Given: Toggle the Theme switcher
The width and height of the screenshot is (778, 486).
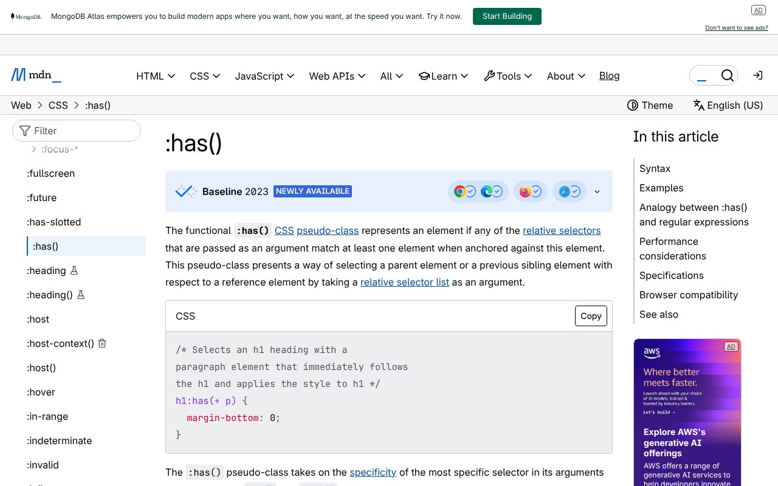Looking at the screenshot, I should click(x=650, y=105).
